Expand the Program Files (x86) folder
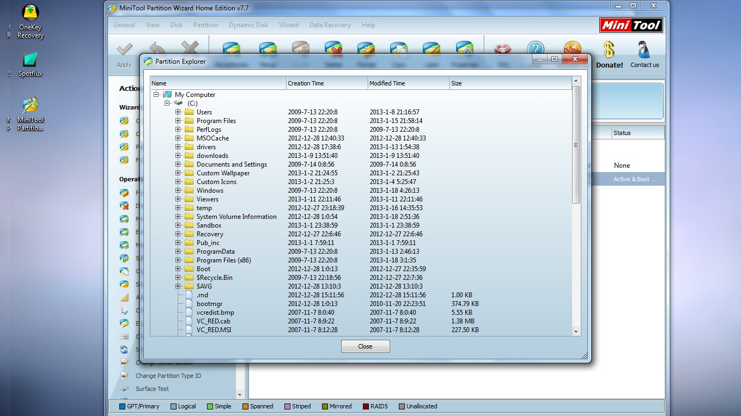The height and width of the screenshot is (416, 741). point(178,260)
